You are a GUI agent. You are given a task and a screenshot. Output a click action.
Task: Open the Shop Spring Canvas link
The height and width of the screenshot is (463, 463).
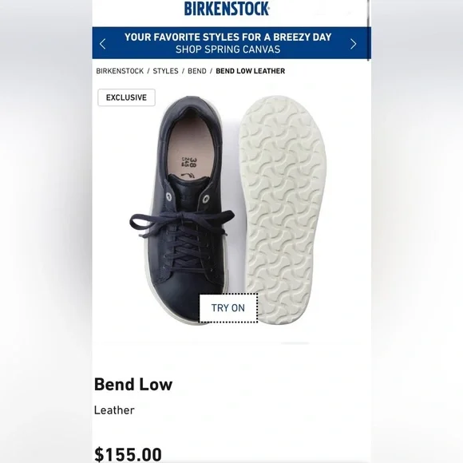tap(228, 49)
